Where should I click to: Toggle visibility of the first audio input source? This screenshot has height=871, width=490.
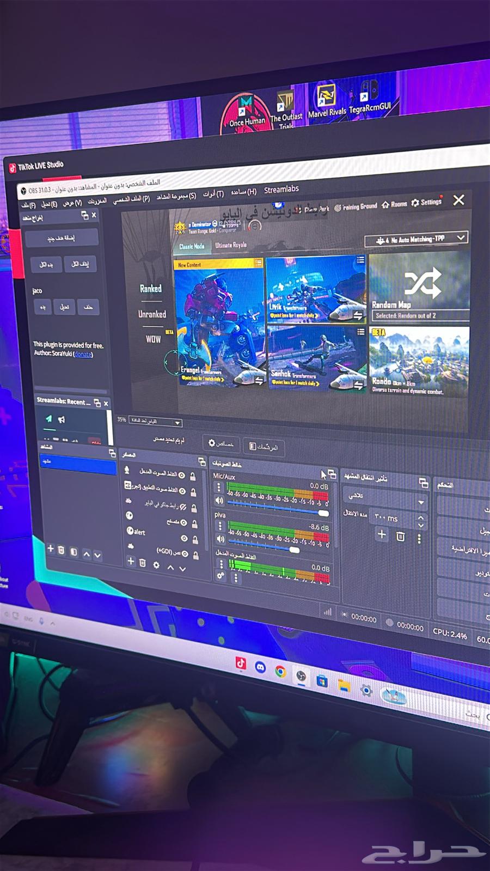tap(181, 475)
